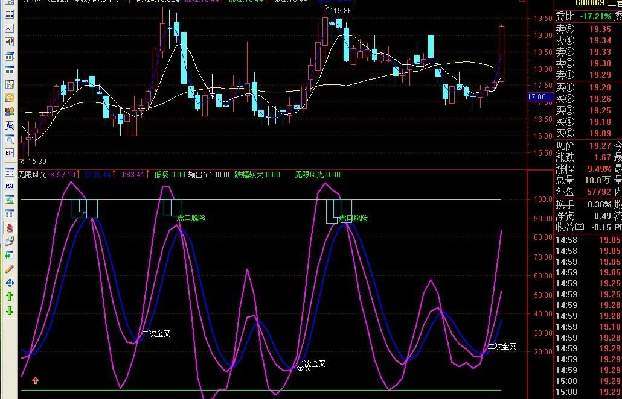This screenshot has width=622, height=399.
Task: Click the red S dollar icon
Action: coord(9,228)
